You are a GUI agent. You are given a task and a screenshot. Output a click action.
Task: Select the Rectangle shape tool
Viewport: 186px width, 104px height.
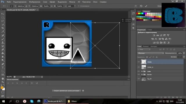tap(3, 75)
